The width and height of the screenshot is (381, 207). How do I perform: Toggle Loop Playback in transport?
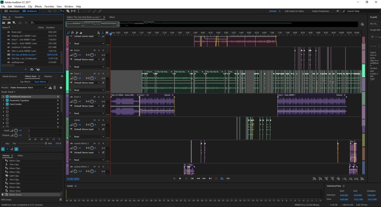pos(222,179)
